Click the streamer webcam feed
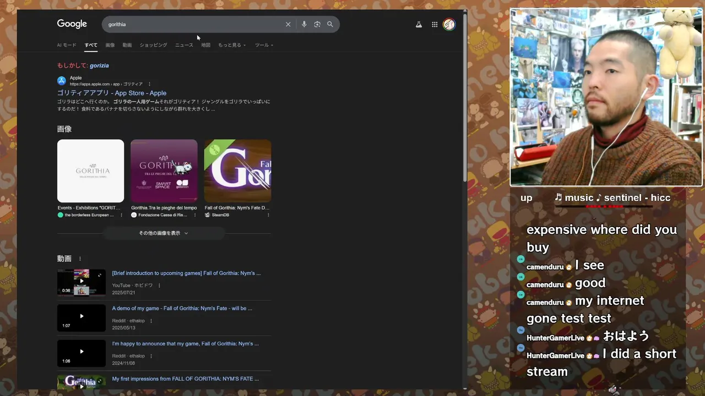The height and width of the screenshot is (396, 705). (606, 97)
